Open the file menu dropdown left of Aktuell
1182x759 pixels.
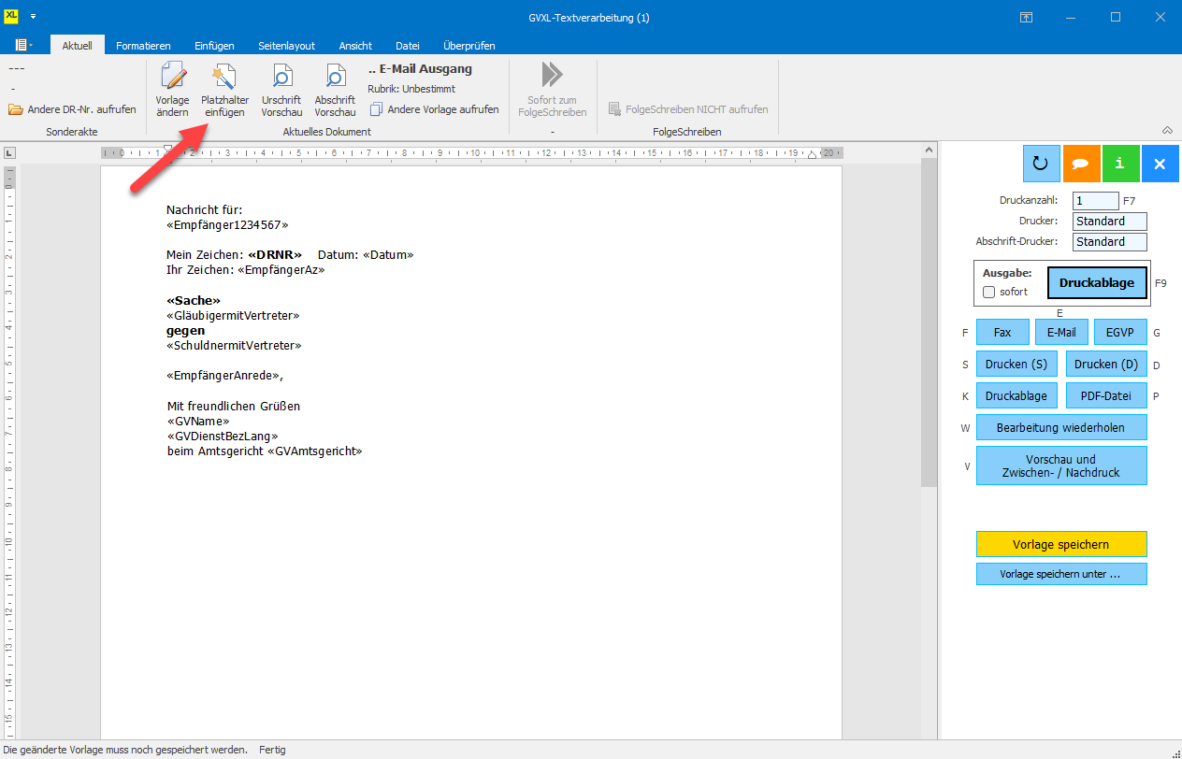(x=23, y=45)
